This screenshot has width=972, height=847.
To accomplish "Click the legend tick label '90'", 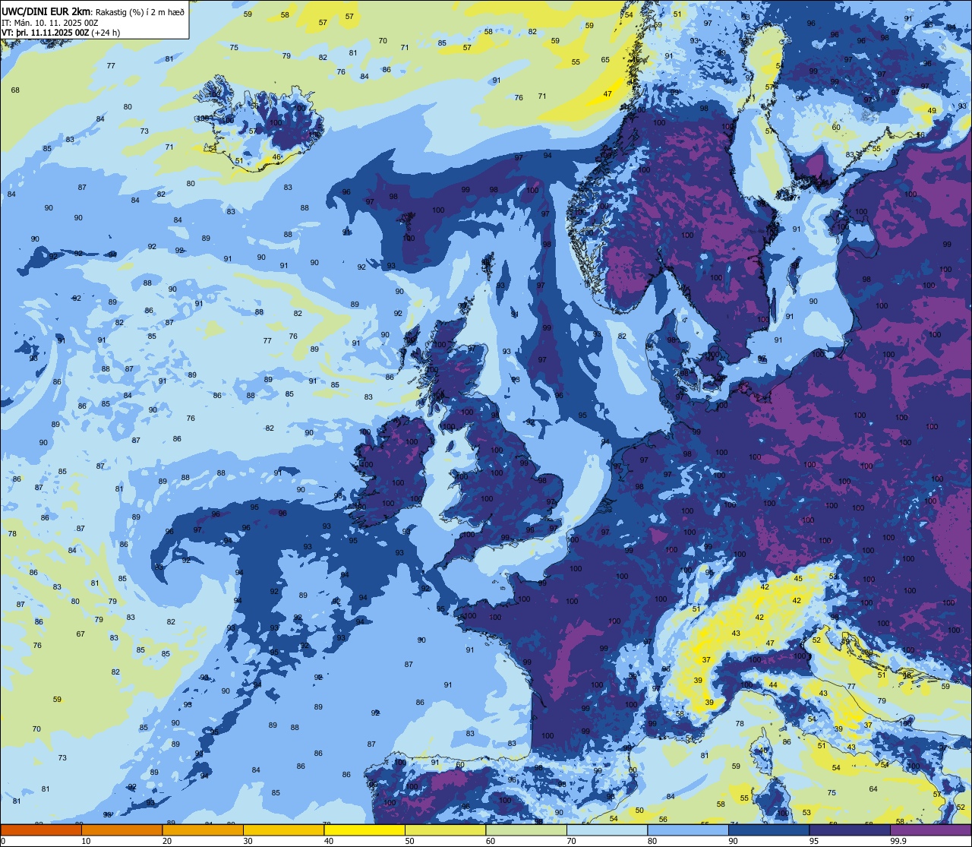I will (x=733, y=840).
